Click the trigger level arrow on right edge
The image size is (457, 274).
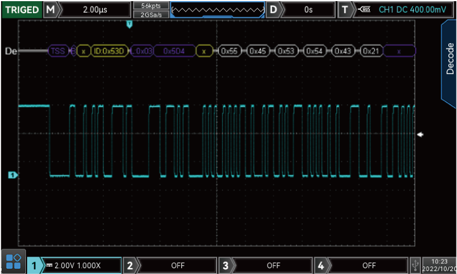tap(421, 134)
